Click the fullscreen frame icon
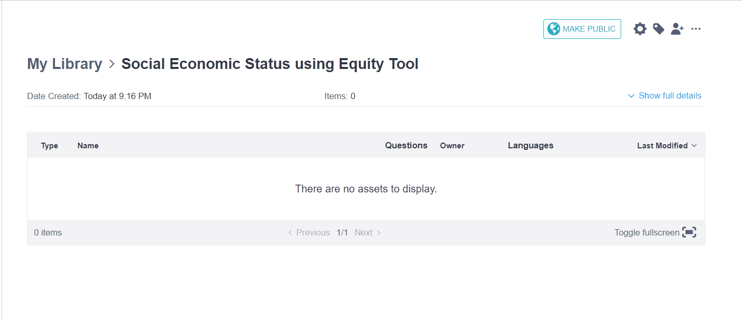Screen dimensions: 742x320 pyautogui.click(x=689, y=232)
